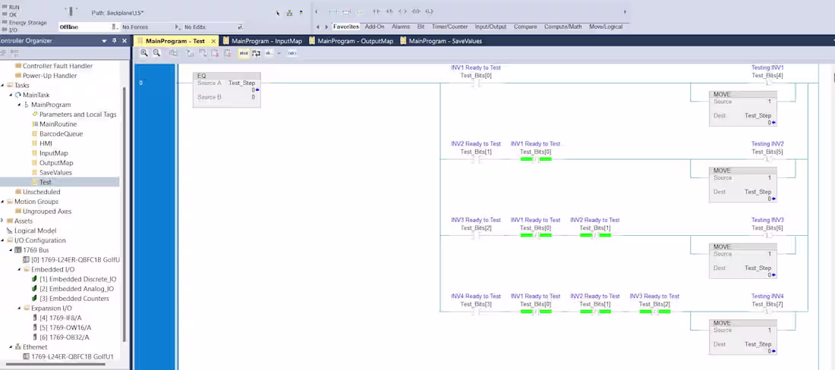Switch to MainProgram - InputMap tab

[x=262, y=41]
